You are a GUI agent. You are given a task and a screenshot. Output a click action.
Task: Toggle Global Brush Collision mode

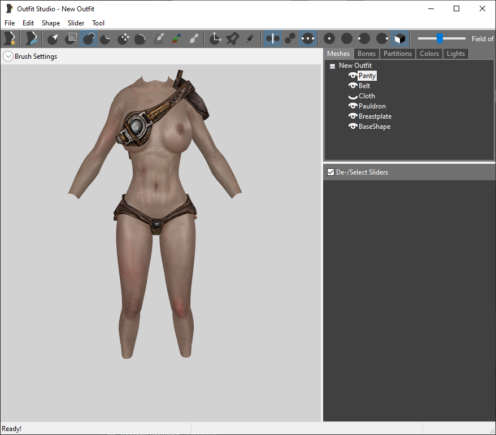[x=307, y=38]
